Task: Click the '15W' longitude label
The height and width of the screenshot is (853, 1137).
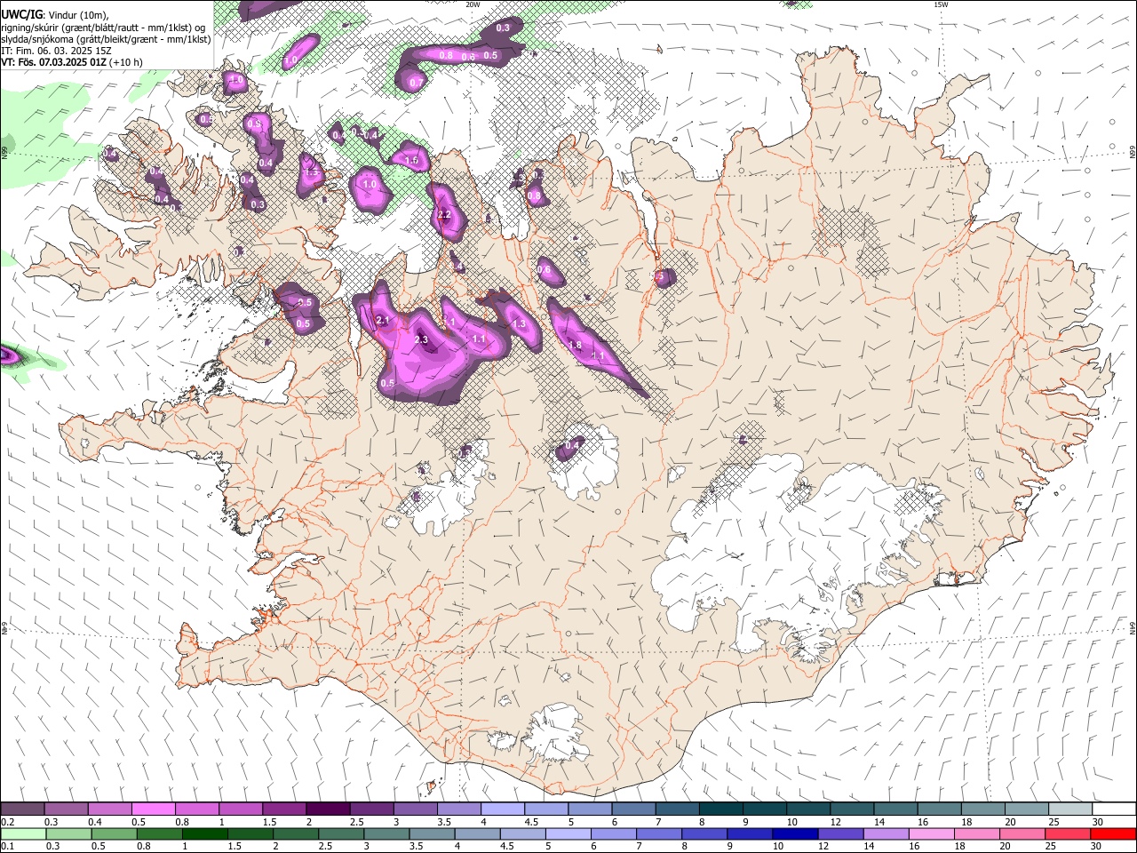Action: (942, 4)
